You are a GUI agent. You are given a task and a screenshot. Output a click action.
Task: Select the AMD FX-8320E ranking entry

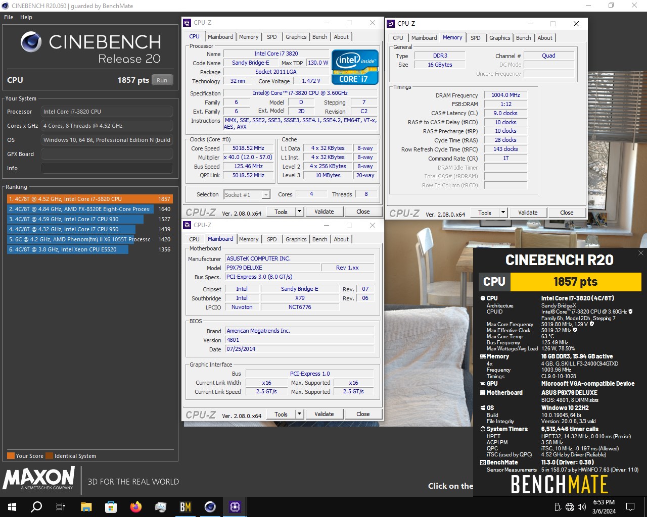click(89, 209)
